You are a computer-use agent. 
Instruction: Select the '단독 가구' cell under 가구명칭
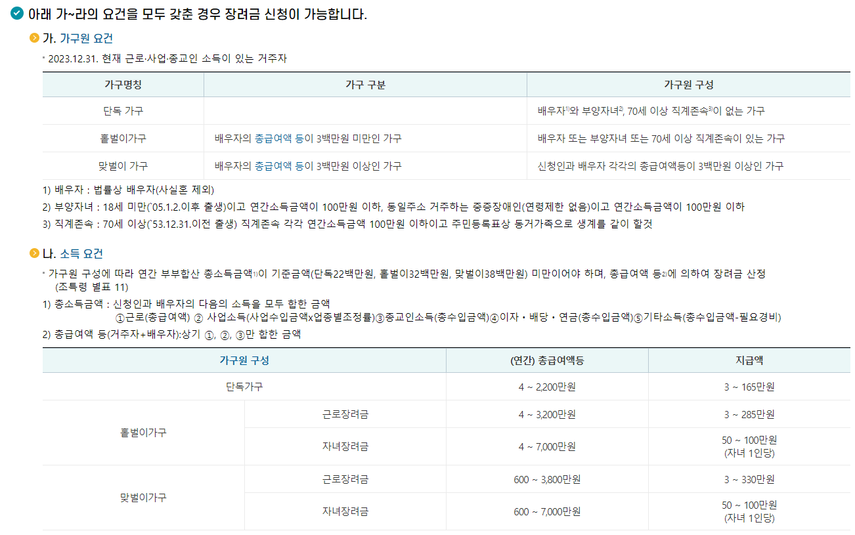[x=124, y=111]
